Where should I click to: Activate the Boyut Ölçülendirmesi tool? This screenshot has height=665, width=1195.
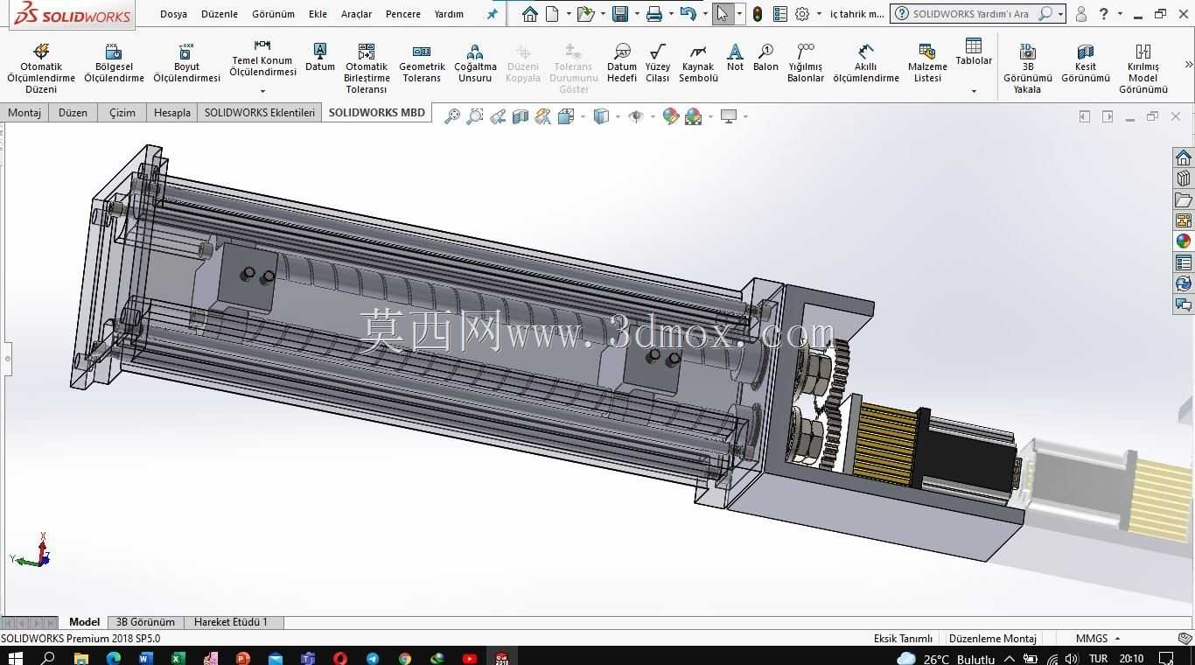click(x=186, y=63)
